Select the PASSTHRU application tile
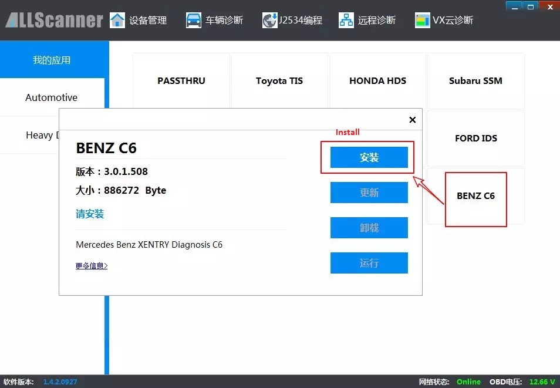 click(181, 81)
